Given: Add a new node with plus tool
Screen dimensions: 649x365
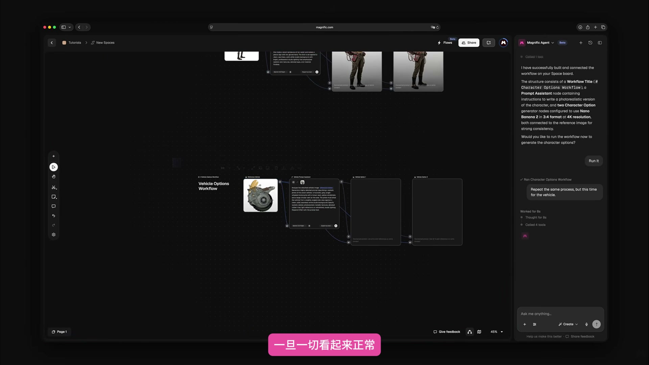Looking at the screenshot, I should pos(53,156).
